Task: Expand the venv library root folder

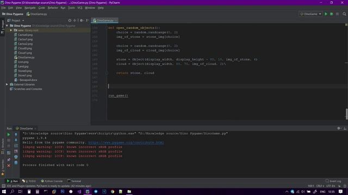Action: click(11, 30)
